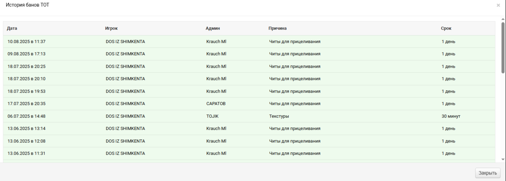This screenshot has height=181, width=506.
Task: Select the row dated 18.07.2025 в 20:25
Action: click(x=249, y=66)
